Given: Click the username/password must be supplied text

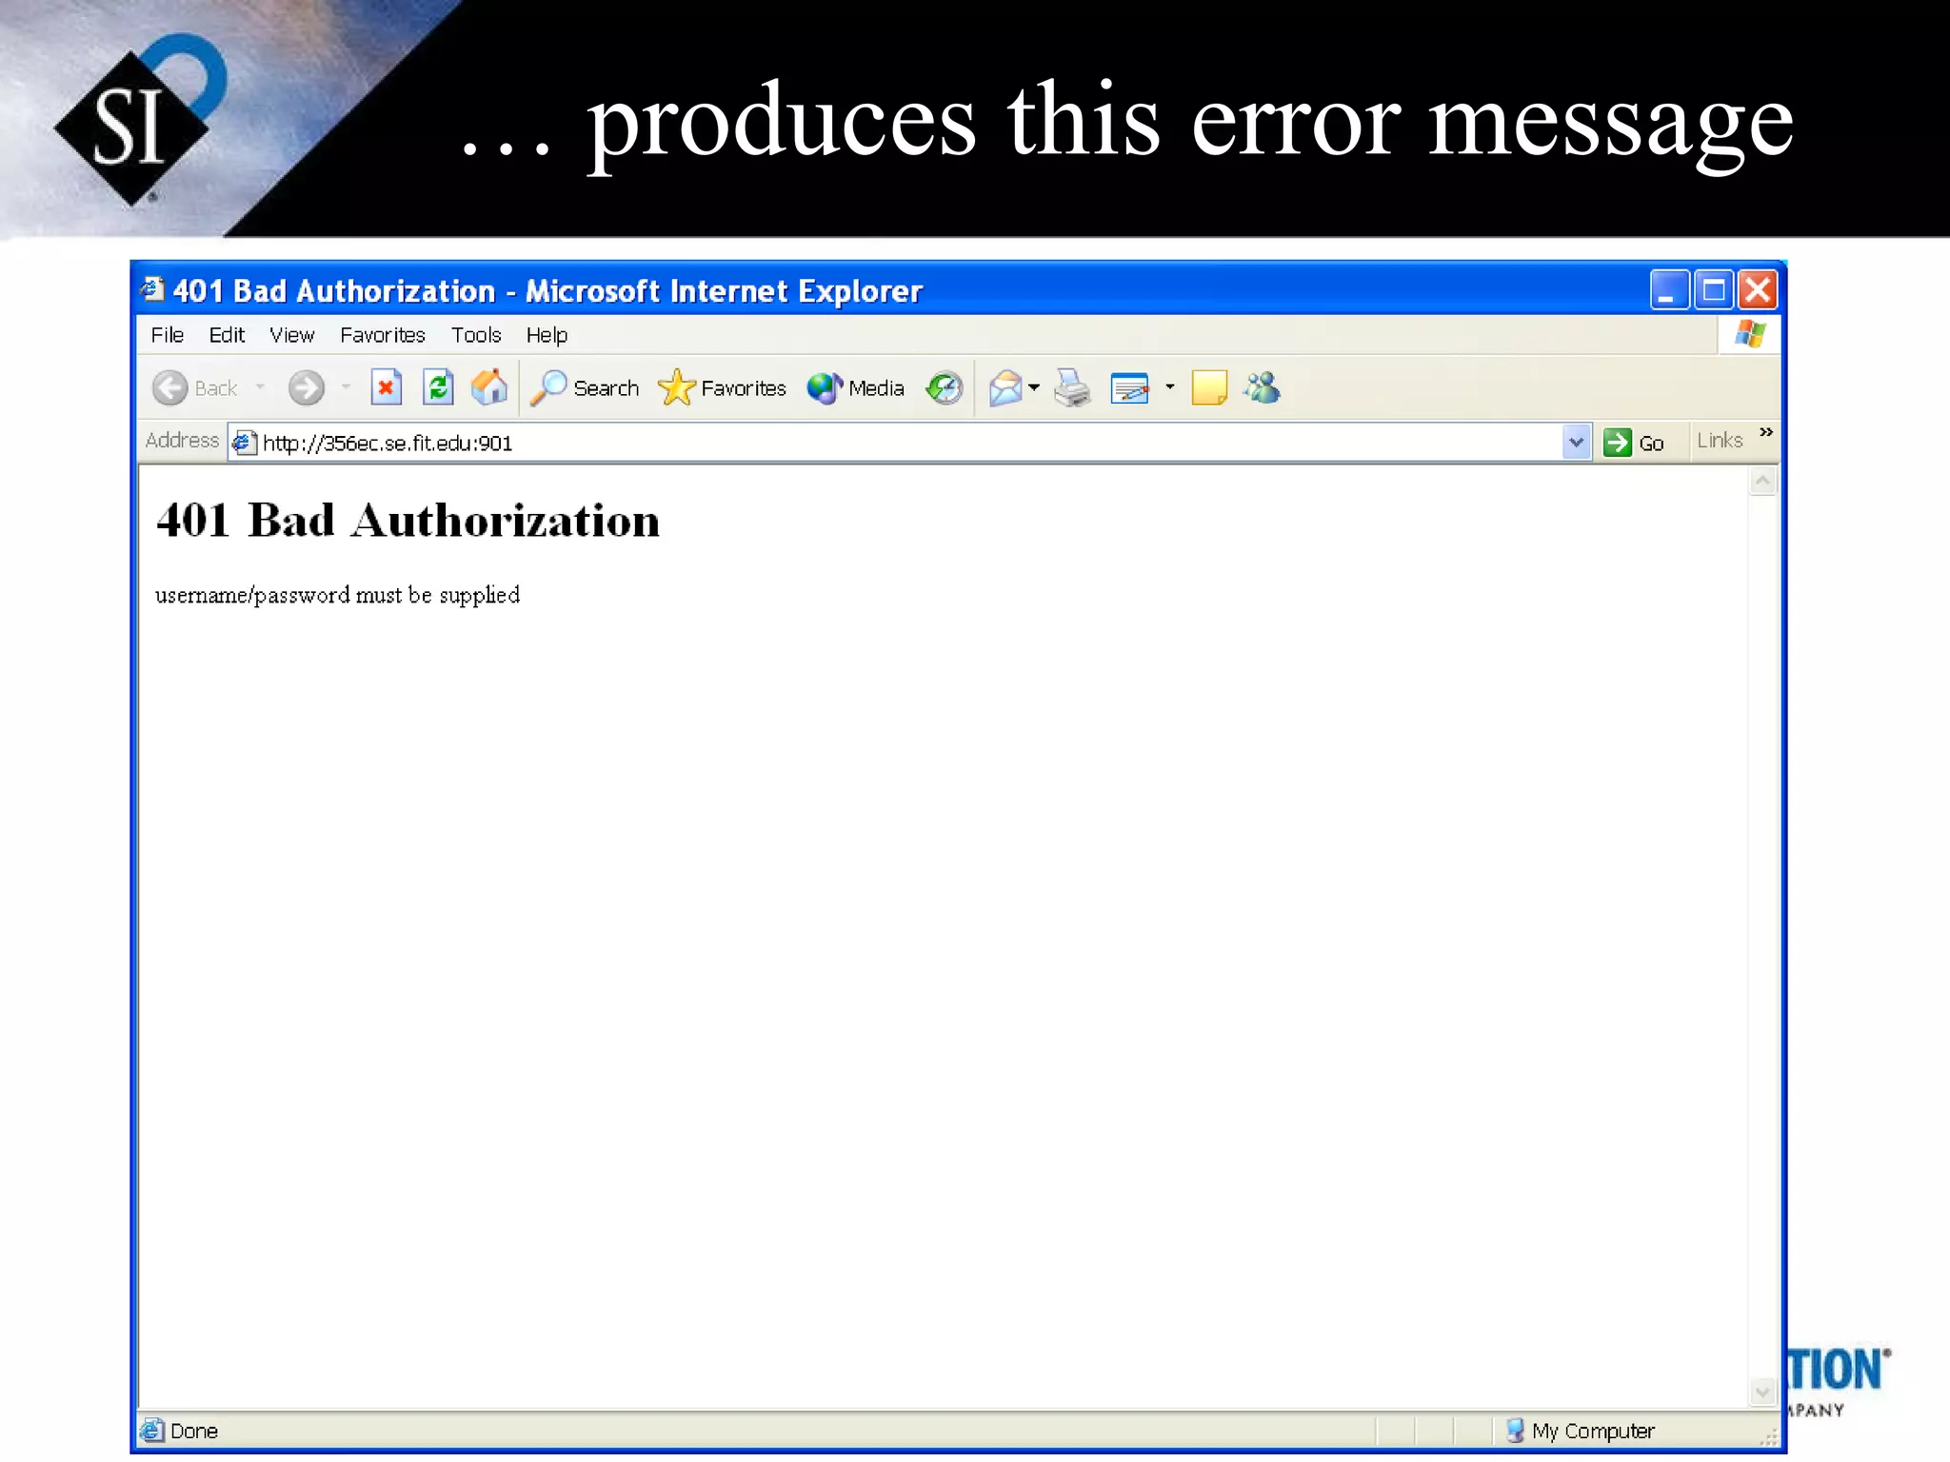Looking at the screenshot, I should point(337,595).
